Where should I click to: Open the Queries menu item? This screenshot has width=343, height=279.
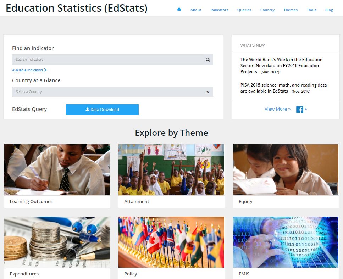[244, 10]
